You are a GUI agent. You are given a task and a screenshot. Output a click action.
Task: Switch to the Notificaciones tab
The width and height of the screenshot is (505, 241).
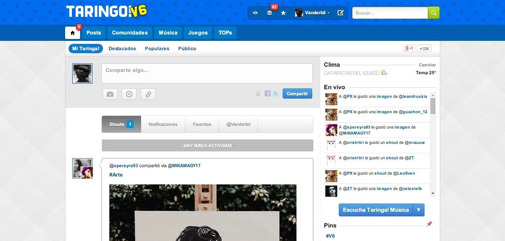[163, 124]
